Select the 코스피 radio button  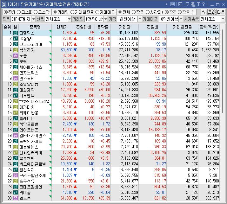pyautogui.click(x=19, y=12)
